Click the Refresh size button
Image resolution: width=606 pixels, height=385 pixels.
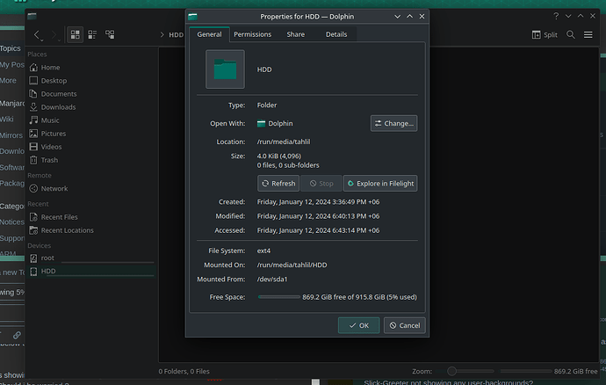pyautogui.click(x=278, y=184)
